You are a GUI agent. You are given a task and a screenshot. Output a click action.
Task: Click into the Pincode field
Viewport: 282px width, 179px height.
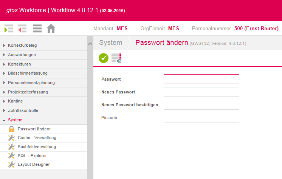click(x=201, y=118)
